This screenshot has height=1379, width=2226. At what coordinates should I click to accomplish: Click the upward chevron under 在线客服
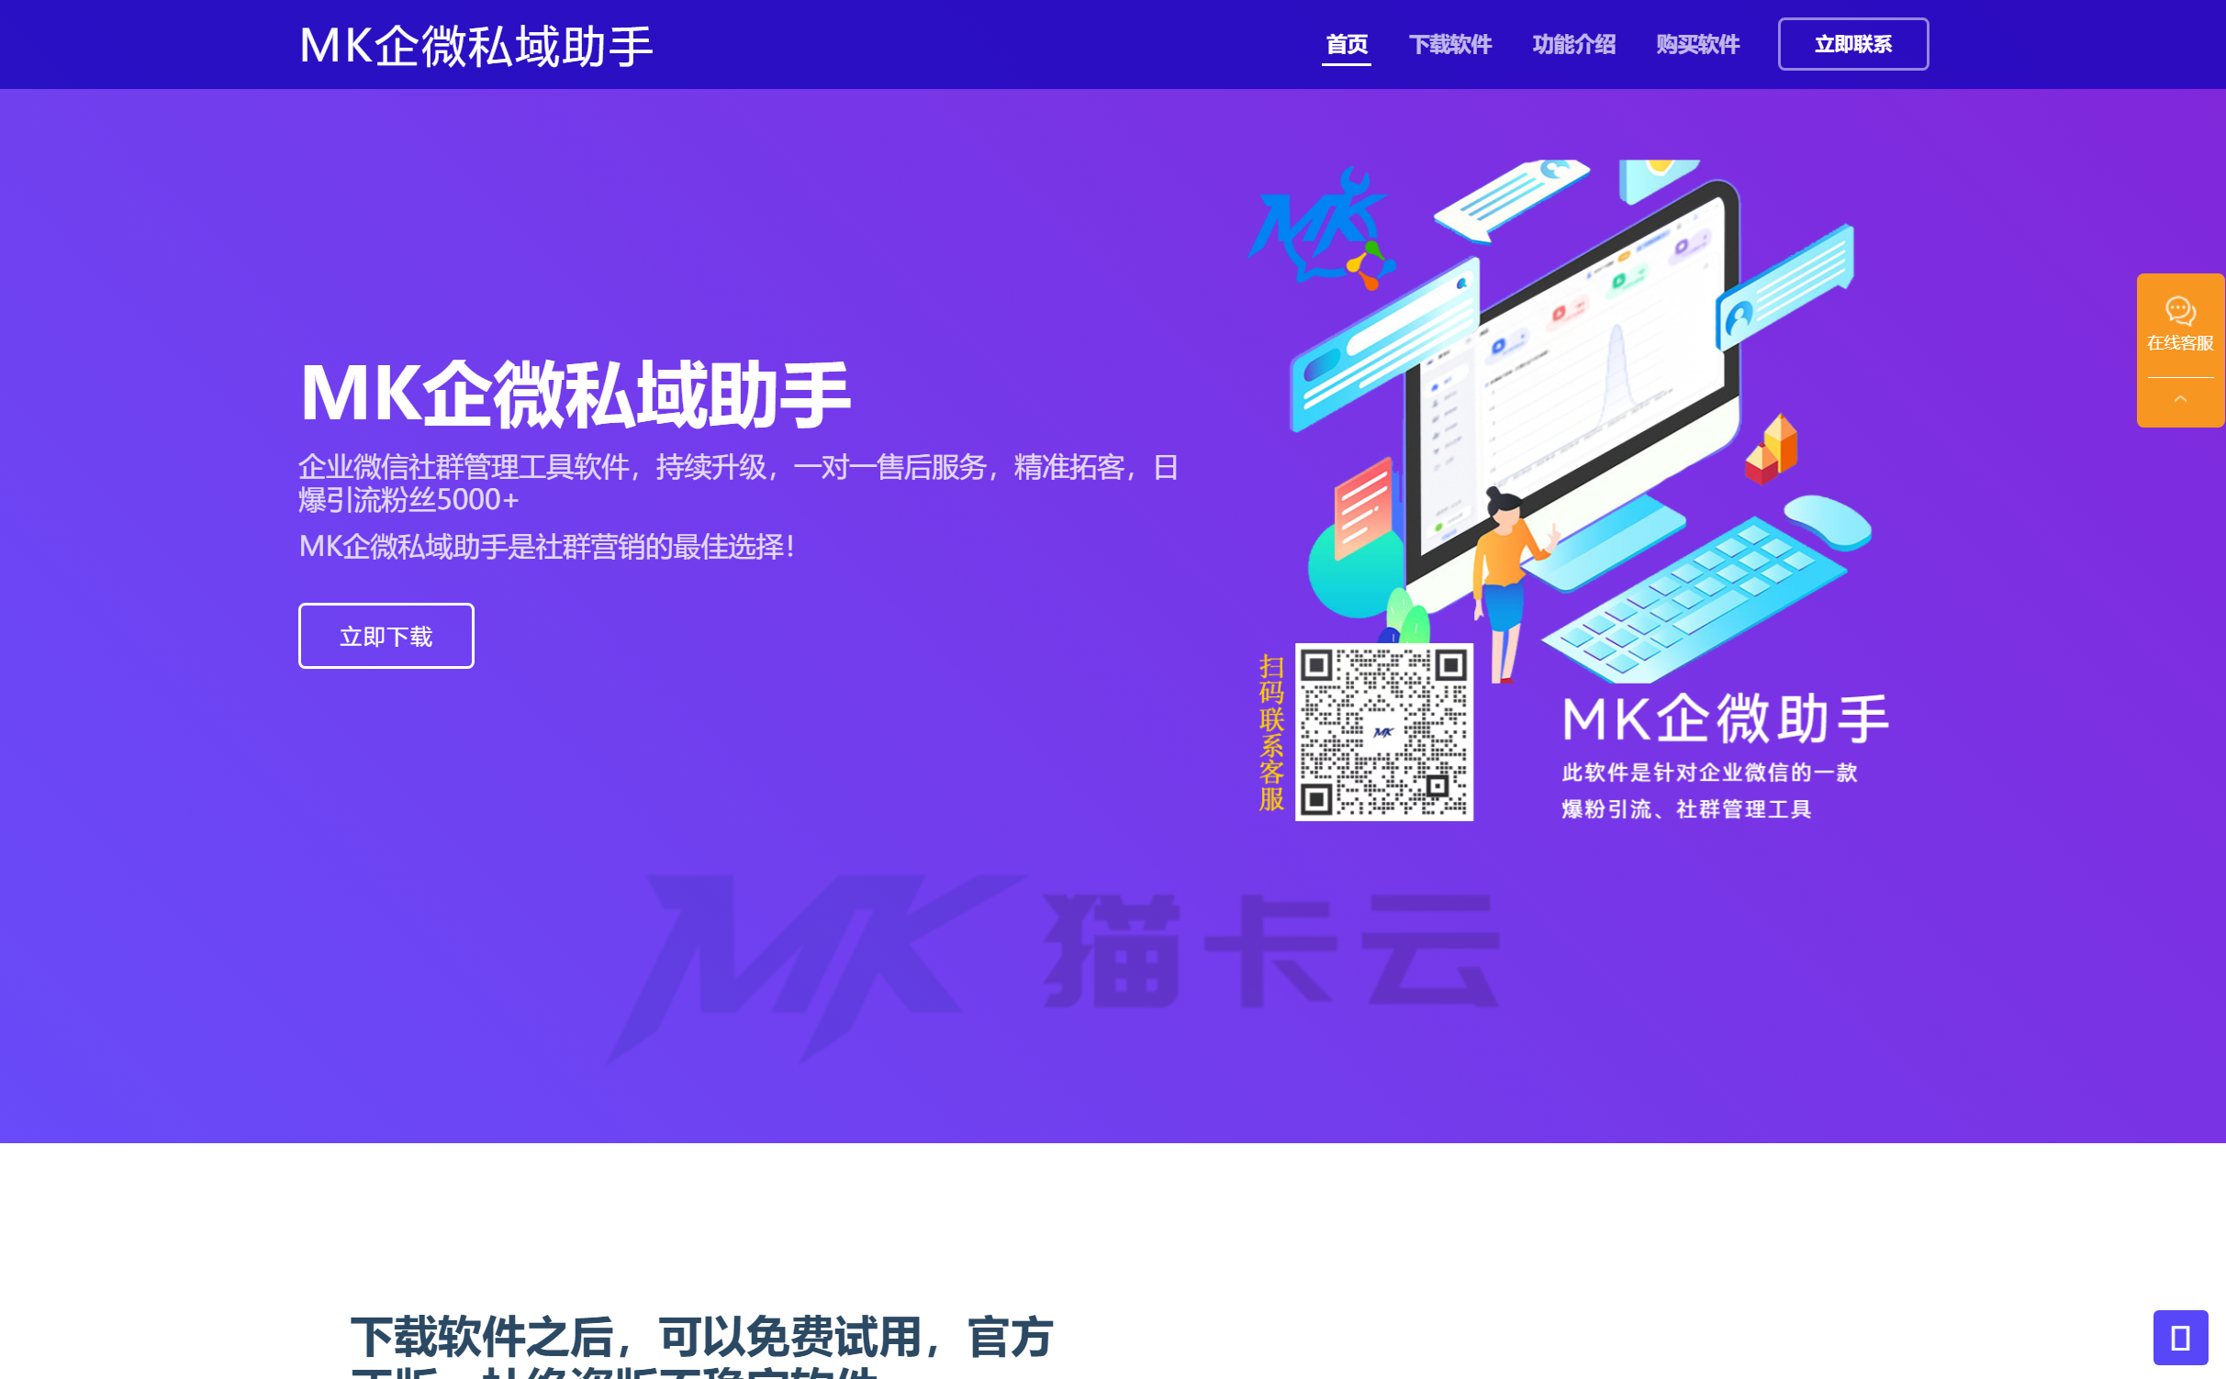[2180, 399]
